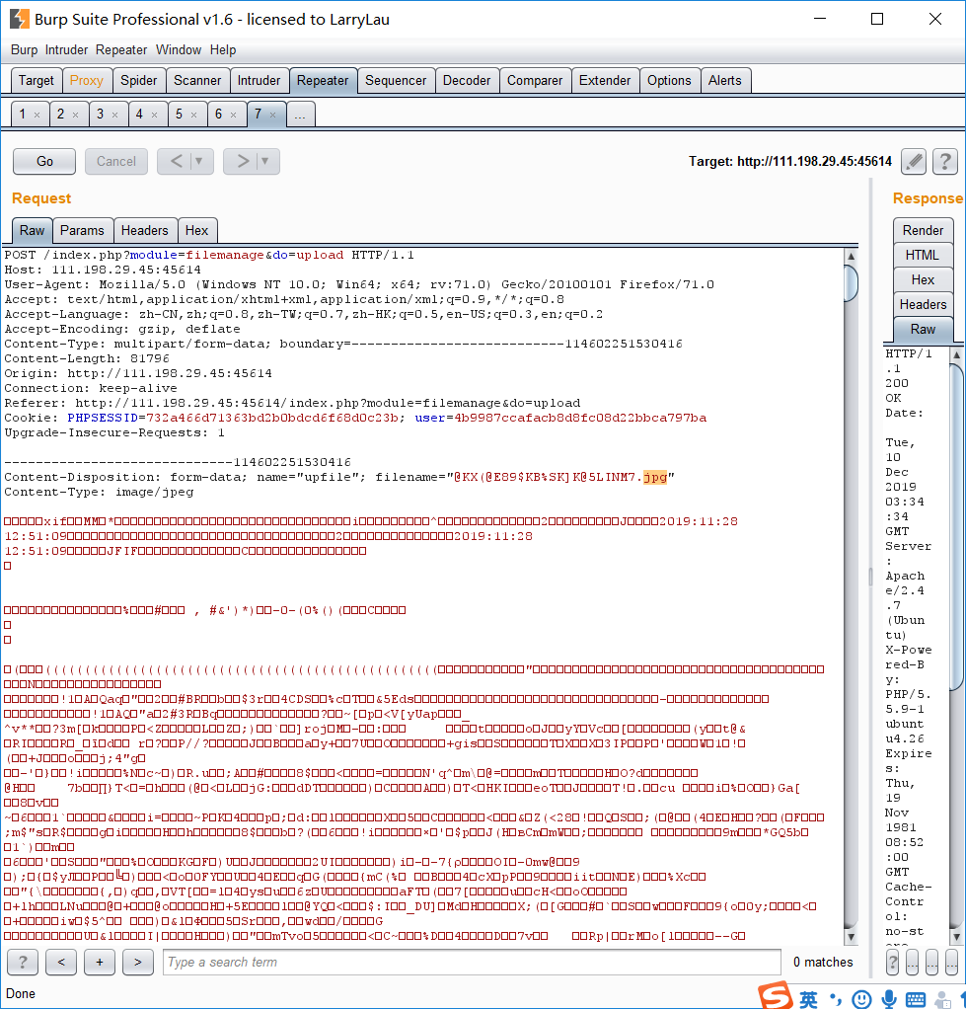Open the Window menu
This screenshot has height=1009, width=966.
click(x=179, y=50)
